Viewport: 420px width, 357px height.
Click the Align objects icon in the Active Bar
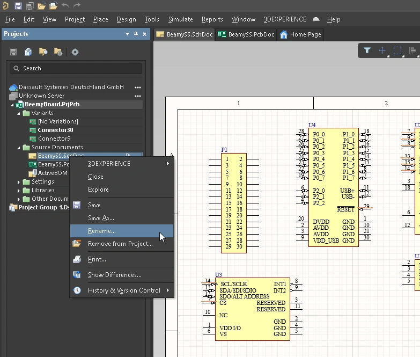click(x=412, y=50)
